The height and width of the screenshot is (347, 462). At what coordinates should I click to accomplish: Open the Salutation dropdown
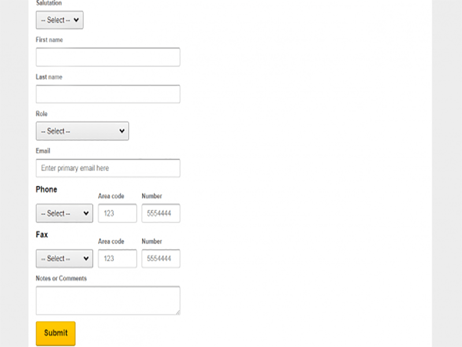coord(59,20)
